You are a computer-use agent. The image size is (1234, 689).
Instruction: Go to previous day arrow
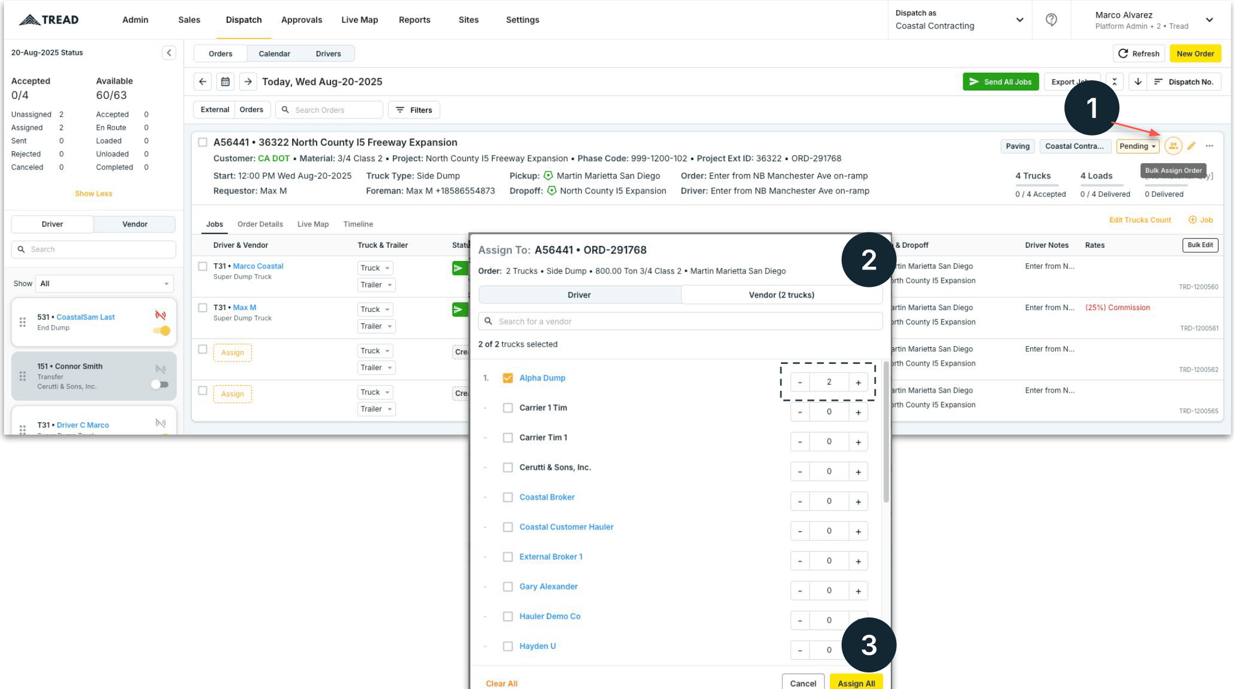(x=203, y=82)
